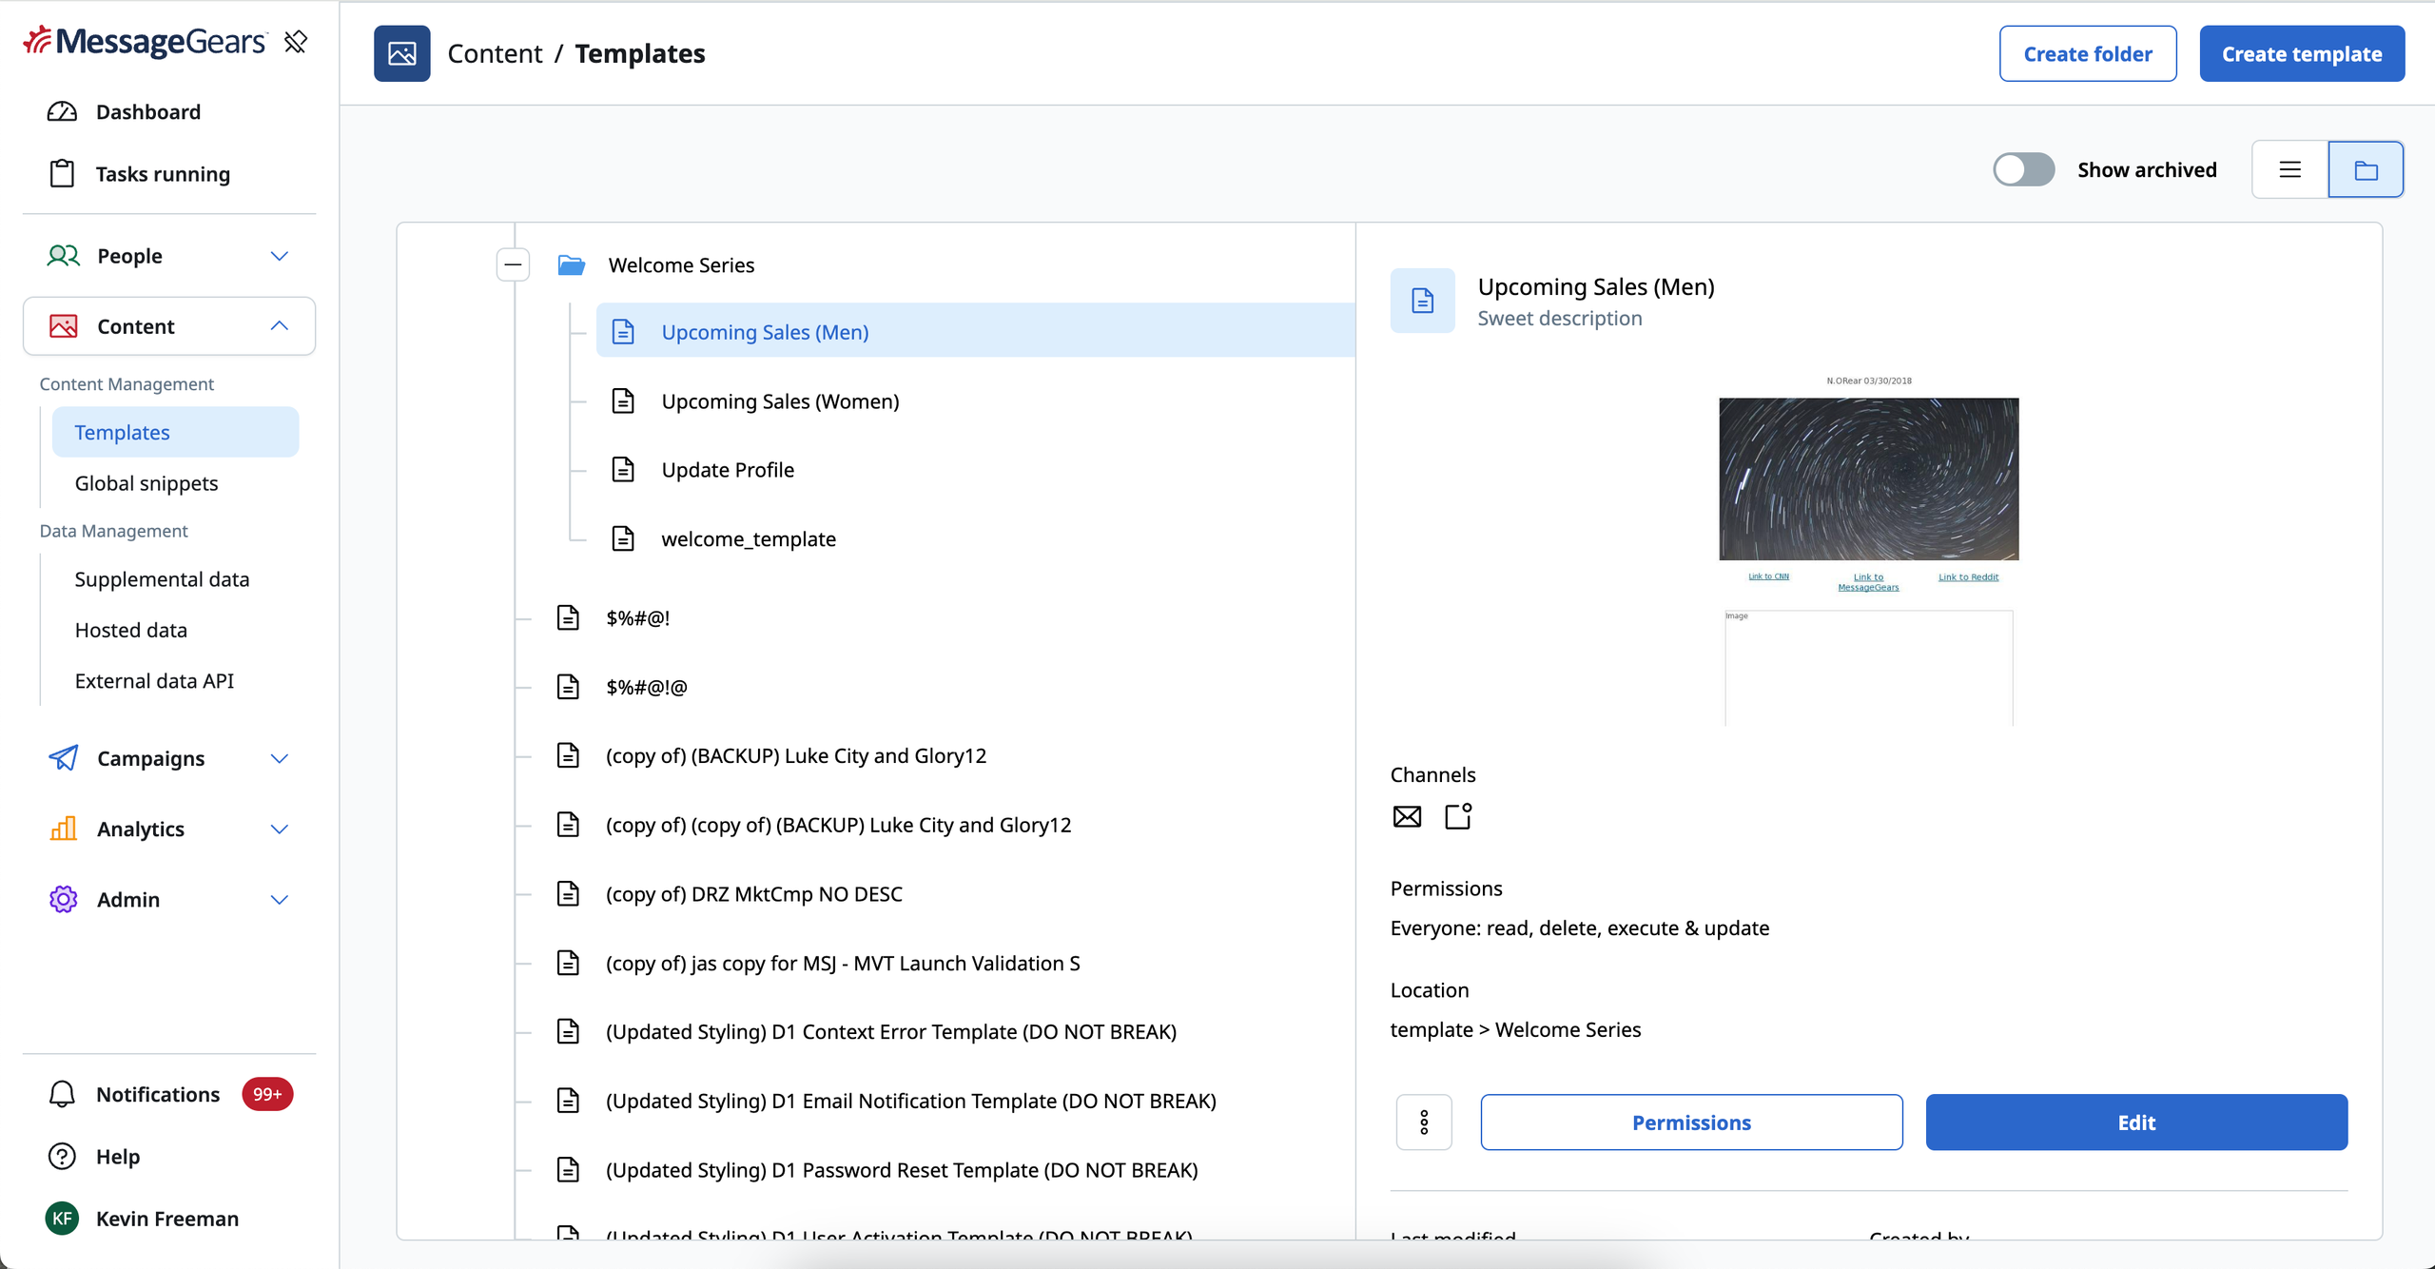Image resolution: width=2435 pixels, height=1269 pixels.
Task: Click the star trails preview thumbnail
Action: coord(1868,478)
